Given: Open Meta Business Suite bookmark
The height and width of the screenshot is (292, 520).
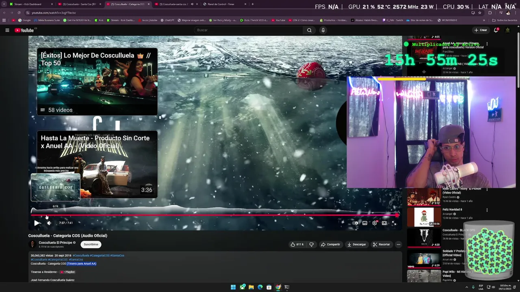Looking at the screenshot, I should click(47, 20).
